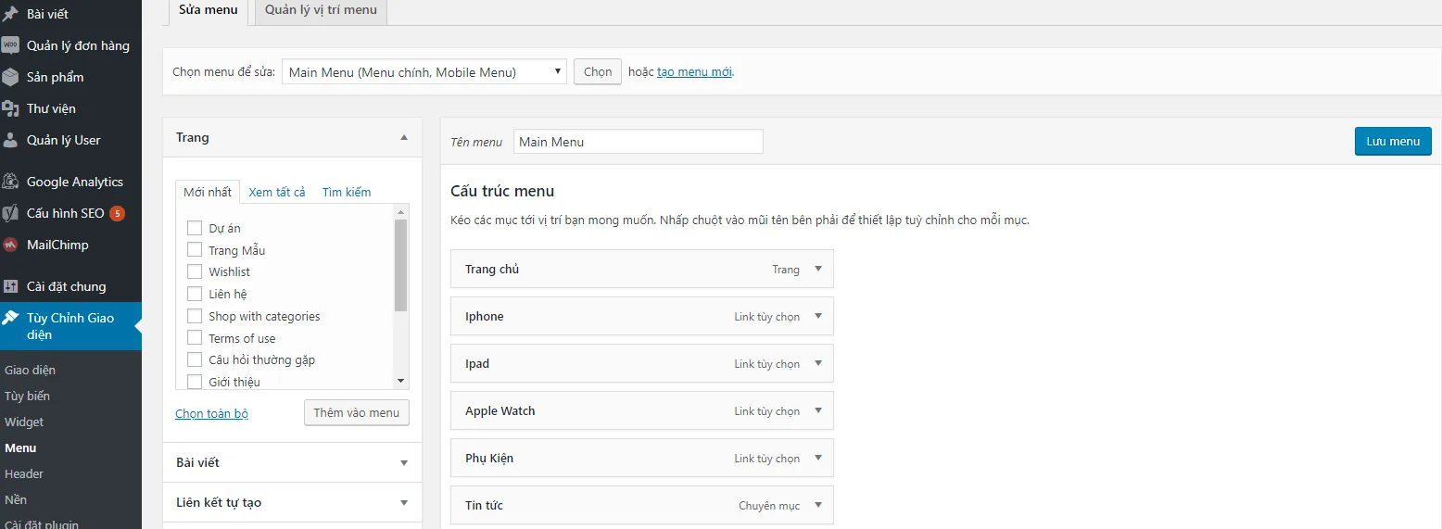Switch to Quản lý vị trí menu tab
Image resolution: width=1442 pixels, height=529 pixels.
(x=321, y=10)
